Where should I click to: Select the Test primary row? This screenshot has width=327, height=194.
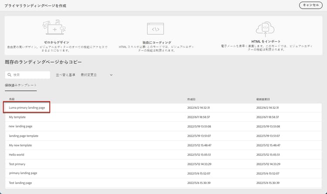click(x=163, y=164)
